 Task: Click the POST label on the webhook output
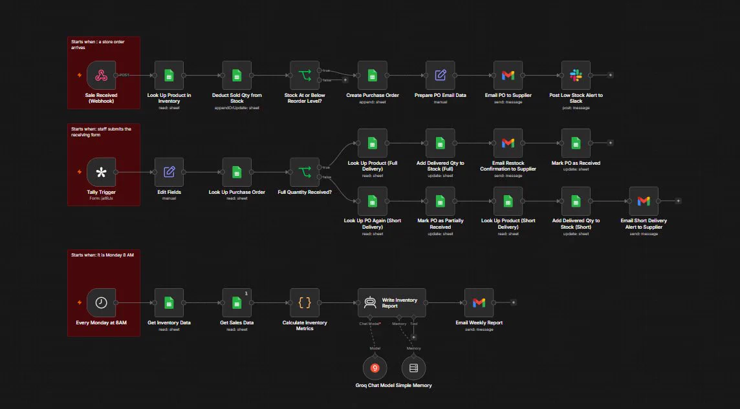124,75
